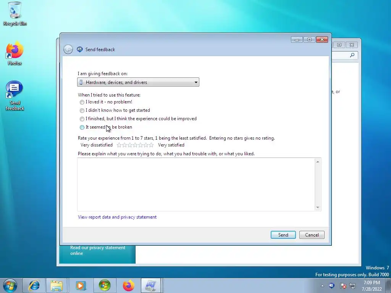The width and height of the screenshot is (391, 293).
Task: Click the text box scrollbar up arrow
Action: click(x=318, y=162)
